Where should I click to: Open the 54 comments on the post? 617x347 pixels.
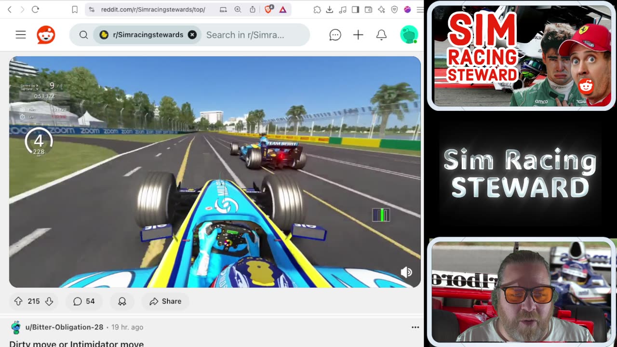84,301
